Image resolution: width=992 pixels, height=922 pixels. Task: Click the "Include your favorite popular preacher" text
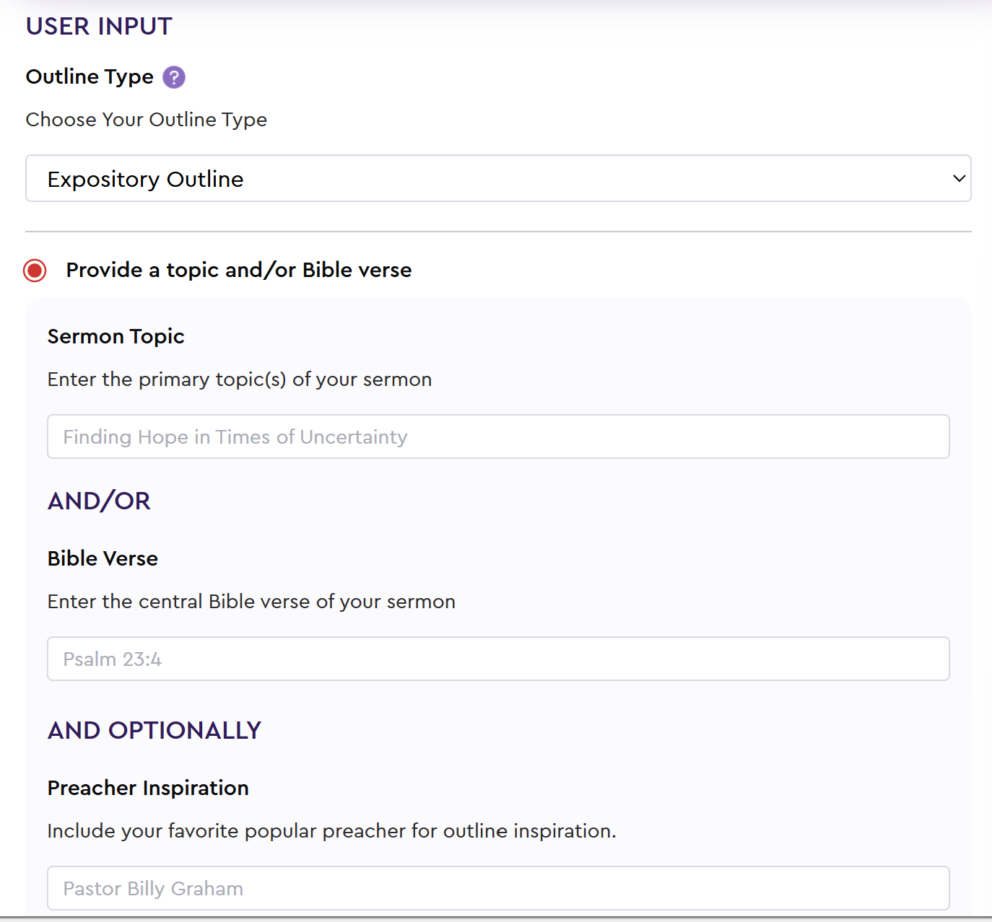[331, 831]
